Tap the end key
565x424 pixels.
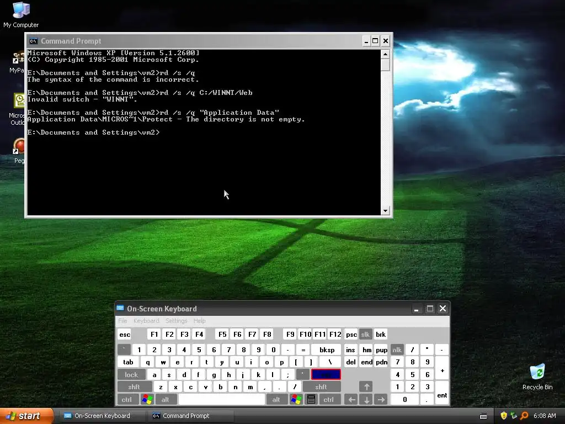tap(367, 362)
